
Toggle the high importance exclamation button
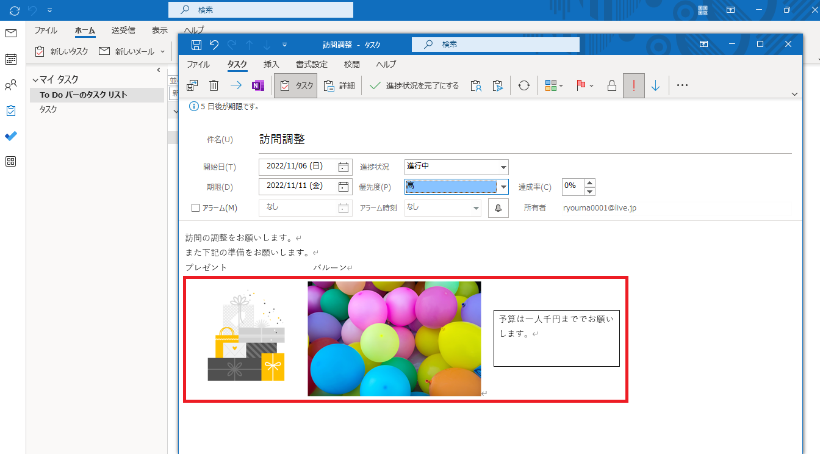[x=633, y=86]
